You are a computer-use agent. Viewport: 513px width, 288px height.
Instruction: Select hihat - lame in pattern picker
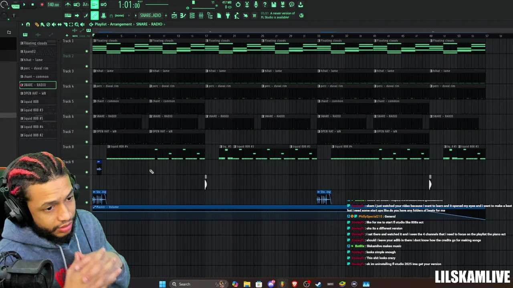coord(38,60)
